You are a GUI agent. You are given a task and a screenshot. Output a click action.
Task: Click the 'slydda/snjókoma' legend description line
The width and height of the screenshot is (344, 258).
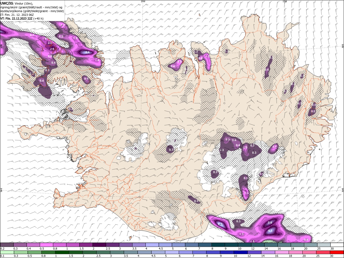coord(32,11)
